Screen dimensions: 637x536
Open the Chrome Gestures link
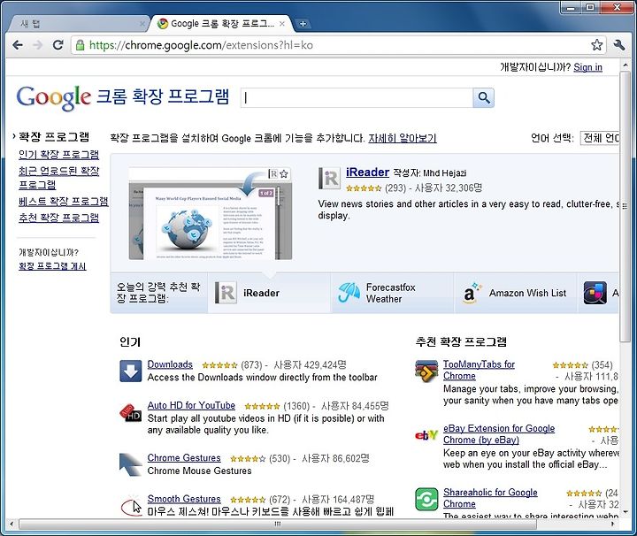pos(184,458)
